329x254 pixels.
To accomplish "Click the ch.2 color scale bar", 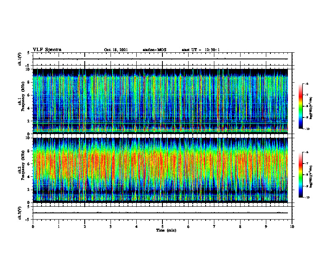I will pos(300,175).
